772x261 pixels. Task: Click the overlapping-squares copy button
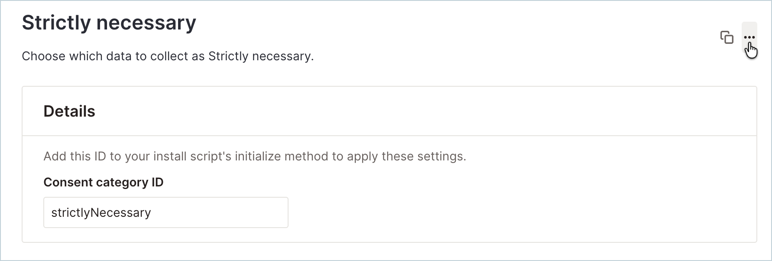[x=727, y=37]
